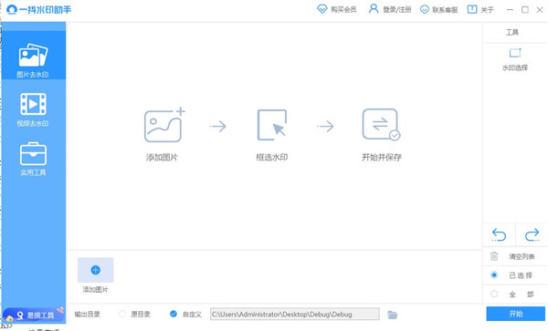This screenshot has width=548, height=331.
Task: Choose 自定义 output radio button
Action: coord(173,314)
